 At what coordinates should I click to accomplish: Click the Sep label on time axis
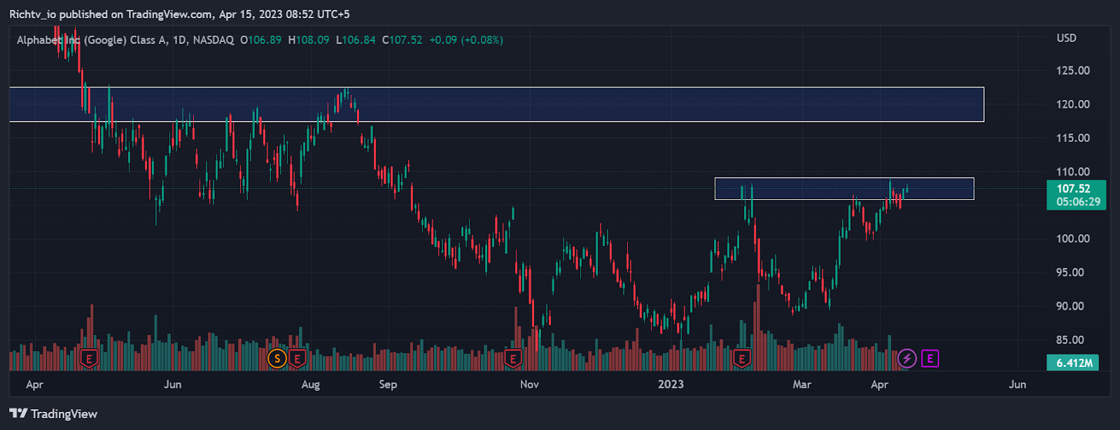click(388, 384)
